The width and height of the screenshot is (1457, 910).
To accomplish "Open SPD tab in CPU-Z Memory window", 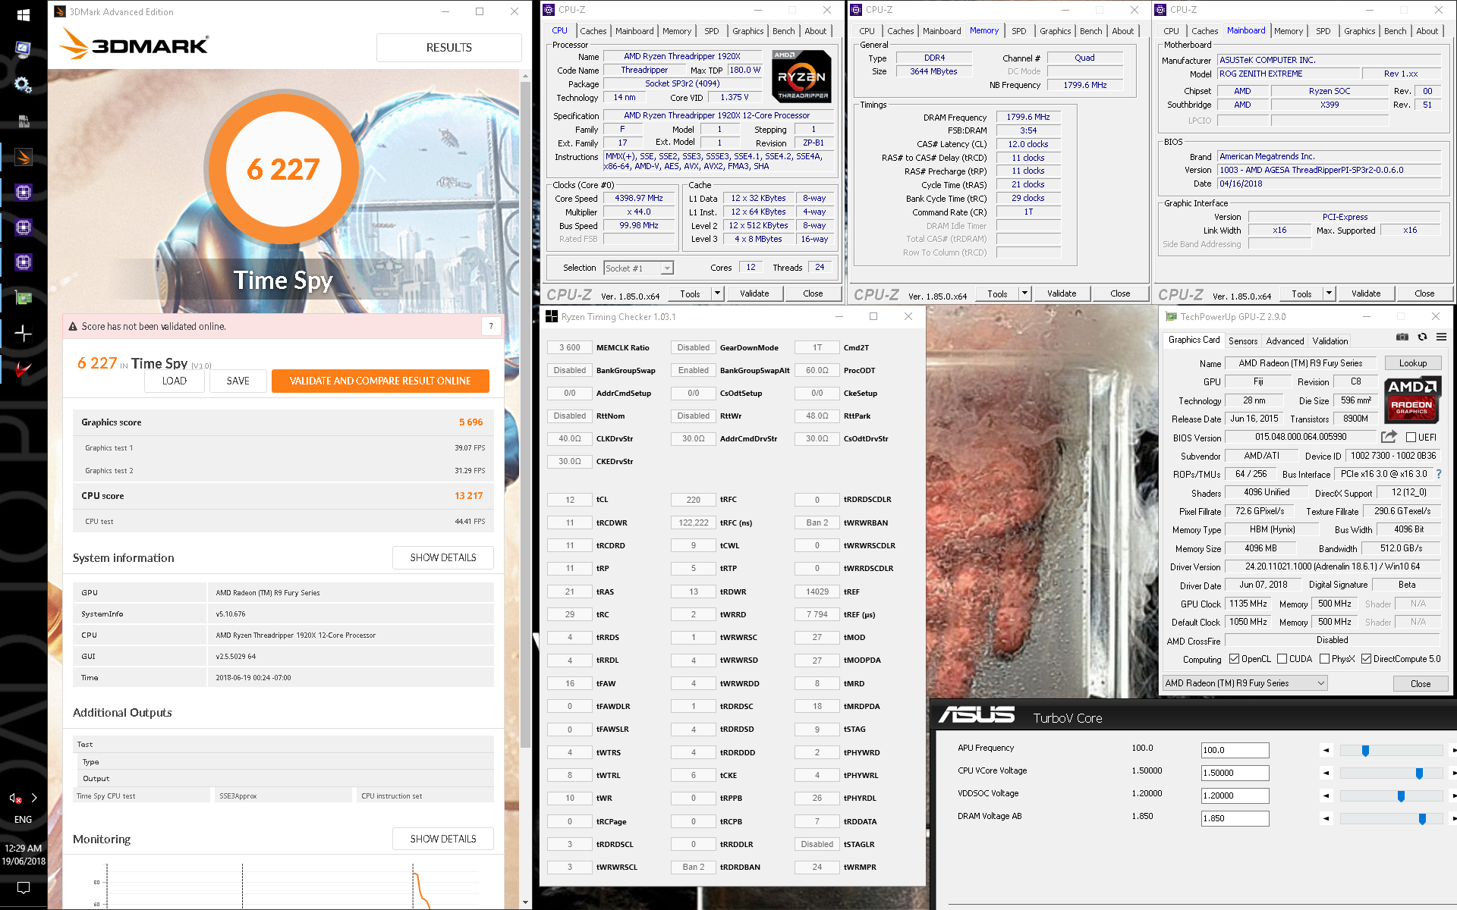I will 1018,31.
